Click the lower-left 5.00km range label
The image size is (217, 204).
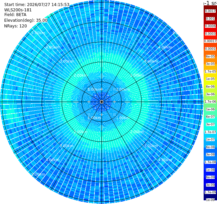click(38, 174)
